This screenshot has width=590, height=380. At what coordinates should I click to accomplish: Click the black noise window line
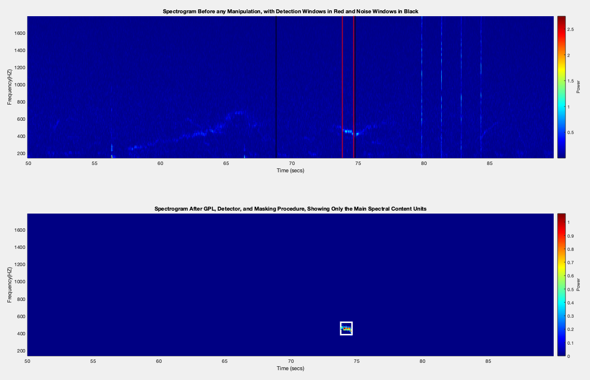(276, 87)
